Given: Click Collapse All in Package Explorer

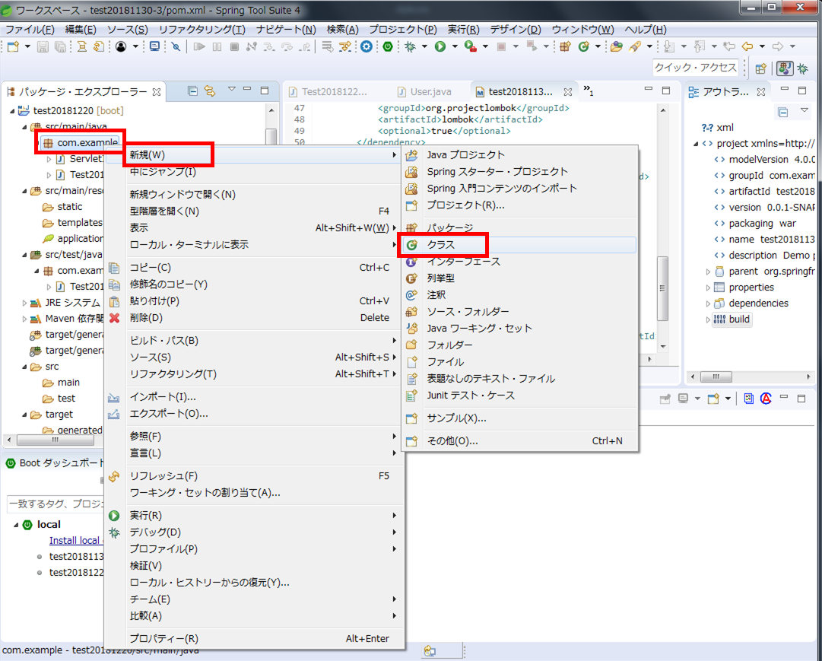Looking at the screenshot, I should [x=192, y=91].
